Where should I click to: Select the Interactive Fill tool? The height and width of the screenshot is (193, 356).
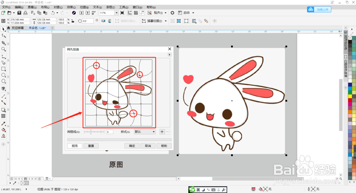[x=4, y=130]
